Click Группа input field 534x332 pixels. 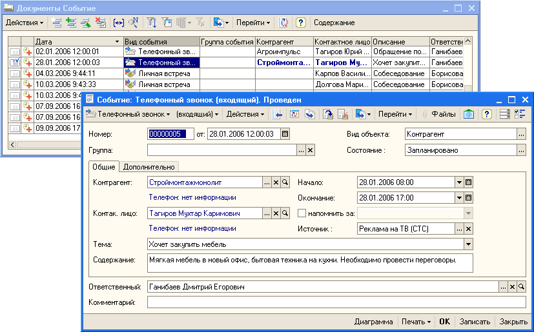coord(221,150)
